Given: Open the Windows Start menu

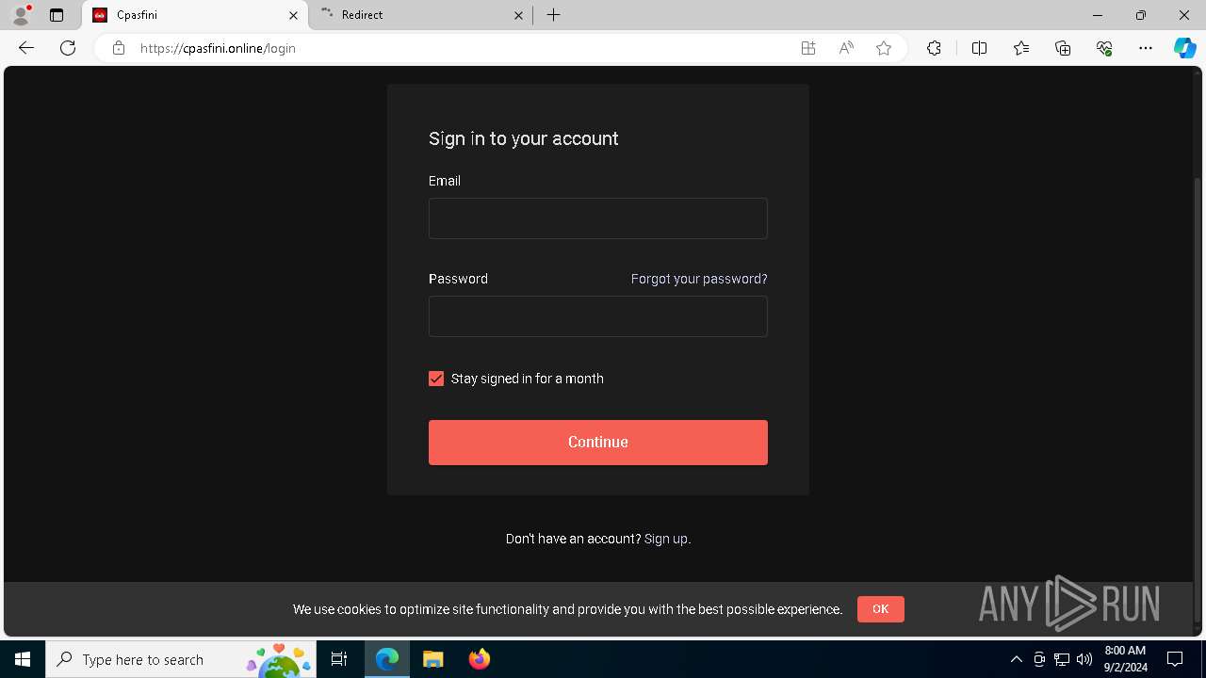Looking at the screenshot, I should (x=23, y=659).
